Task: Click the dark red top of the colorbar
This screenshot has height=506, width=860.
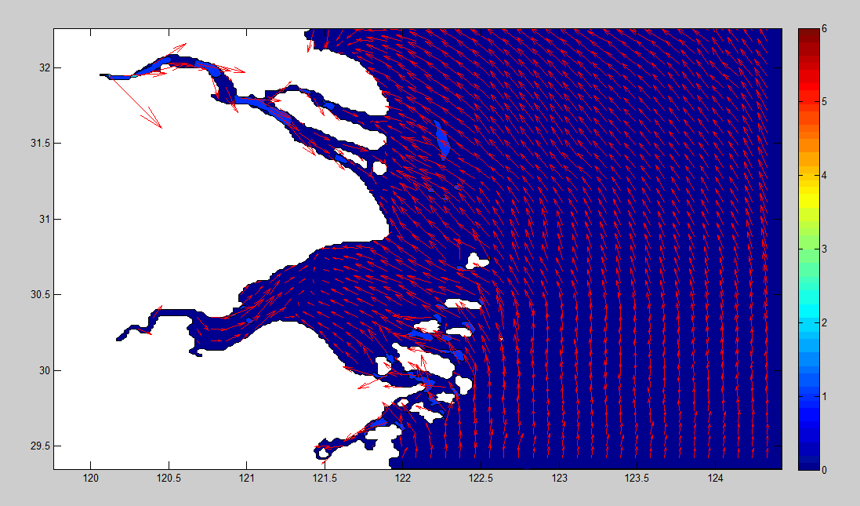Action: [808, 33]
